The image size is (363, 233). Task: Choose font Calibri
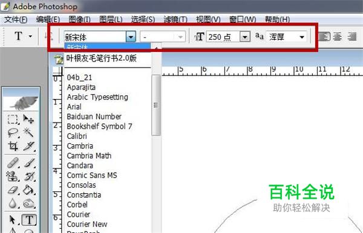pos(77,136)
